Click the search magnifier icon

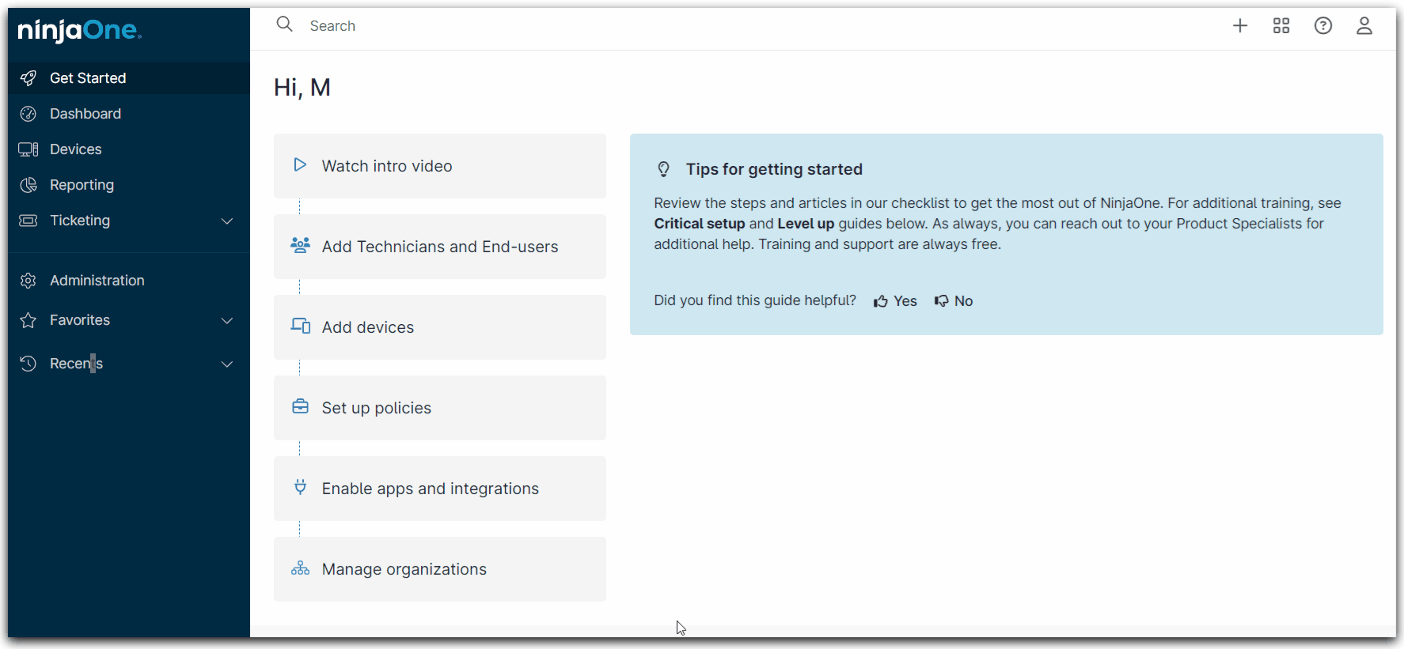click(x=284, y=25)
